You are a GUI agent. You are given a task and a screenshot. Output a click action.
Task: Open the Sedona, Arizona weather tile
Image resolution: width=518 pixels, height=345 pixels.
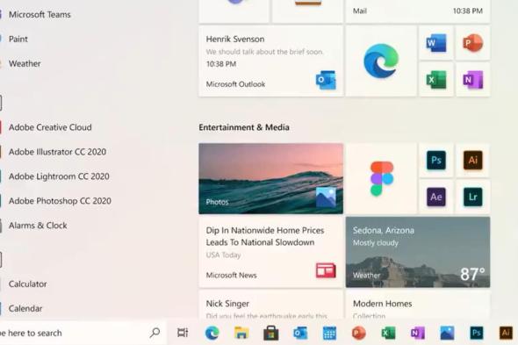[418, 252]
